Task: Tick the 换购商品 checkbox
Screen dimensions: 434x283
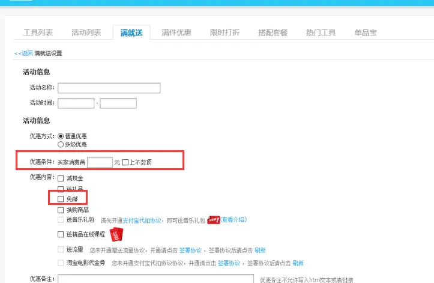Action: point(61,210)
